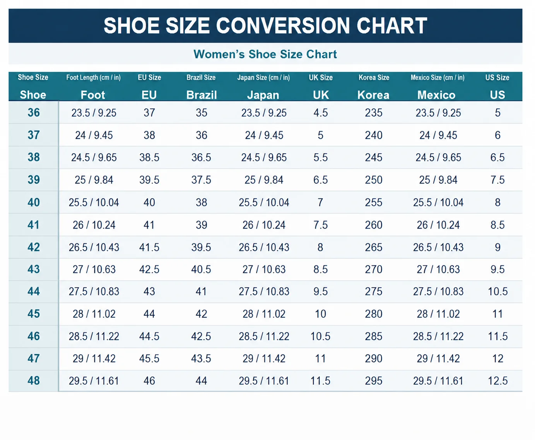Click the US Size column header
The width and height of the screenshot is (535, 440).
coord(497,86)
